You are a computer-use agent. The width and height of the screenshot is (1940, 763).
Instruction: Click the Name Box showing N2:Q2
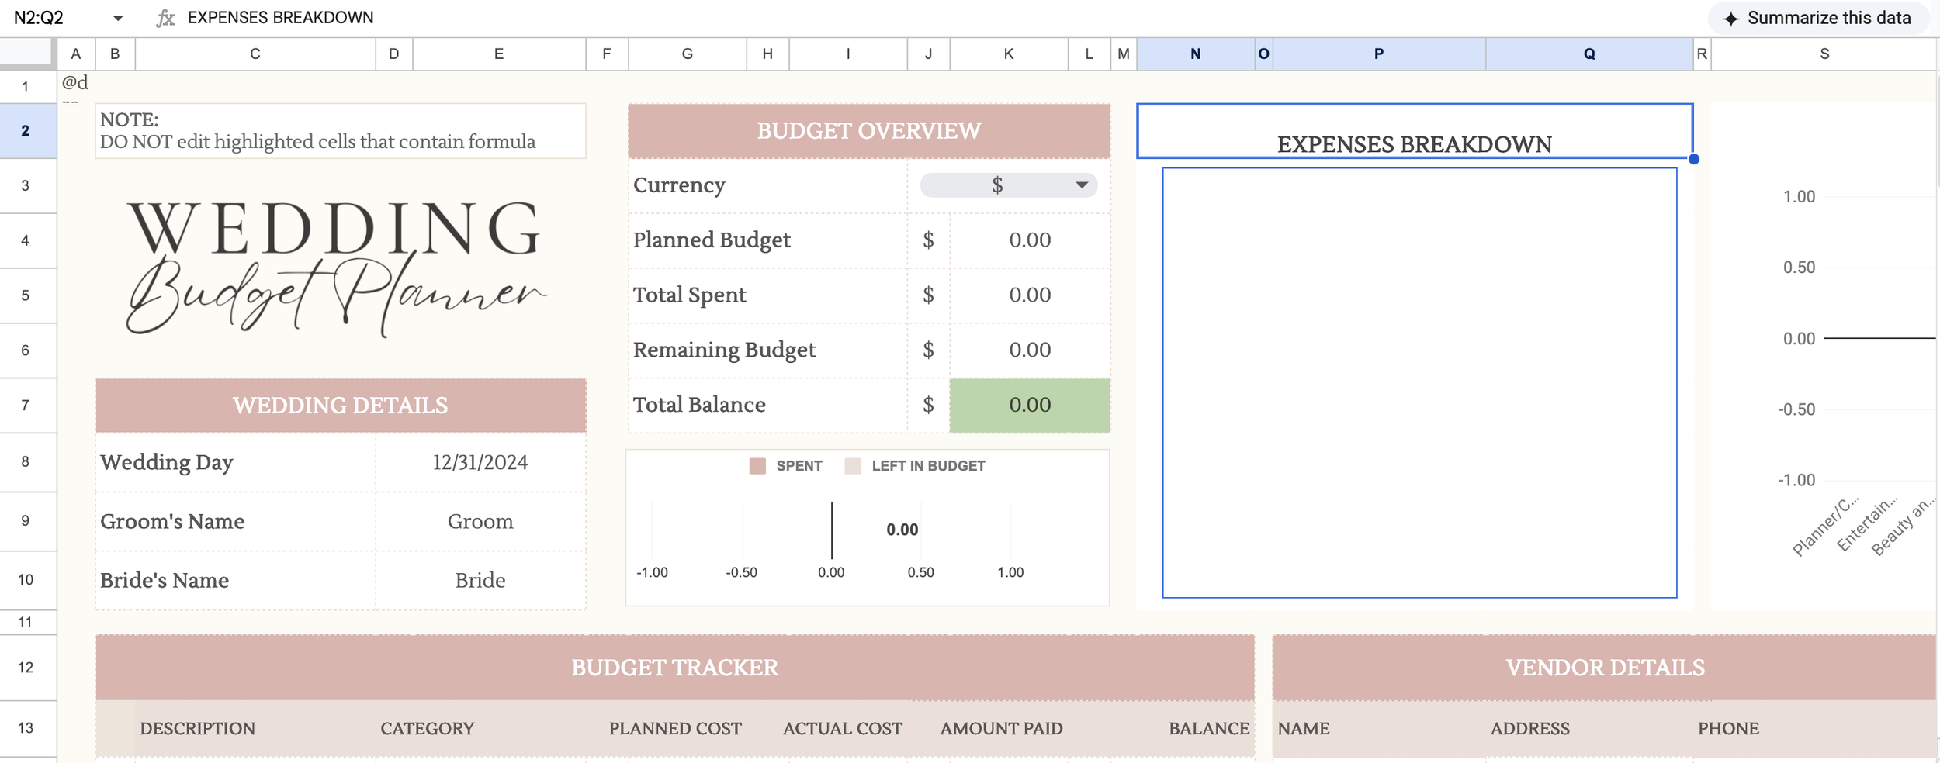(39, 18)
